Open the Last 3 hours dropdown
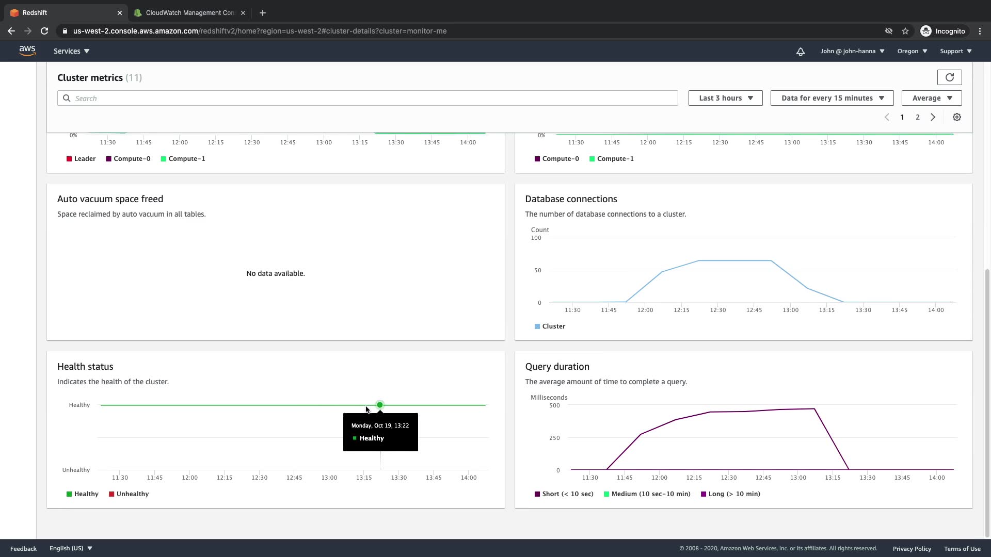Screen dimensions: 991x557 (725, 98)
